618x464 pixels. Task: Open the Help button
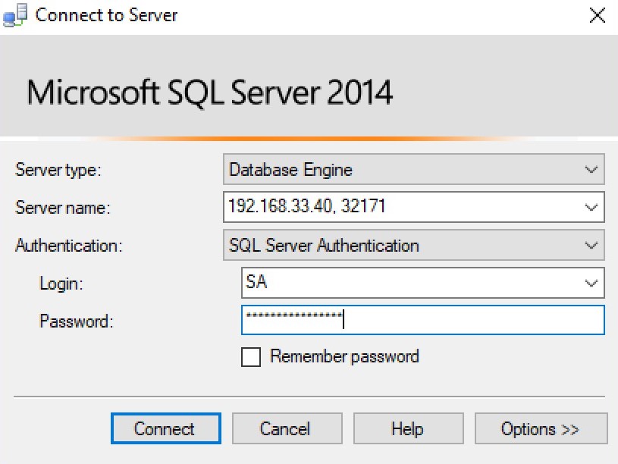click(x=408, y=428)
